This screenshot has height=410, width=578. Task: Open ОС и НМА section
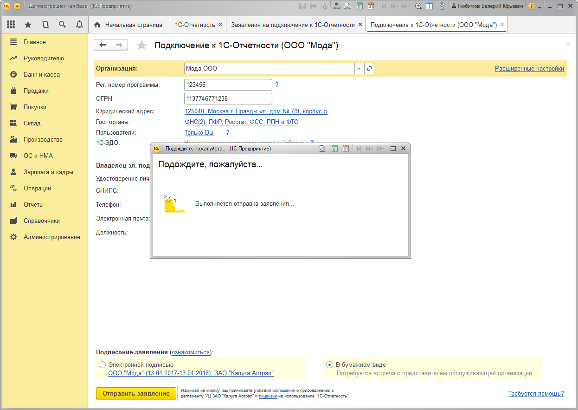(x=44, y=156)
